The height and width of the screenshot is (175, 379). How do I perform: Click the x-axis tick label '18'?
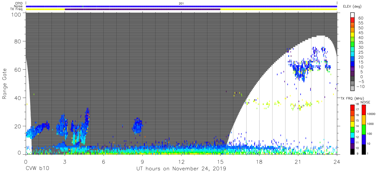point(259,161)
